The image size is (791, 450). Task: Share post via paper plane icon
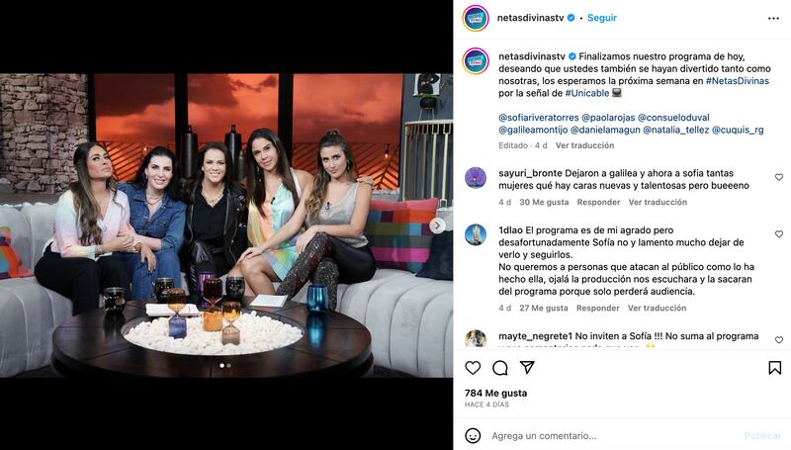click(x=527, y=367)
